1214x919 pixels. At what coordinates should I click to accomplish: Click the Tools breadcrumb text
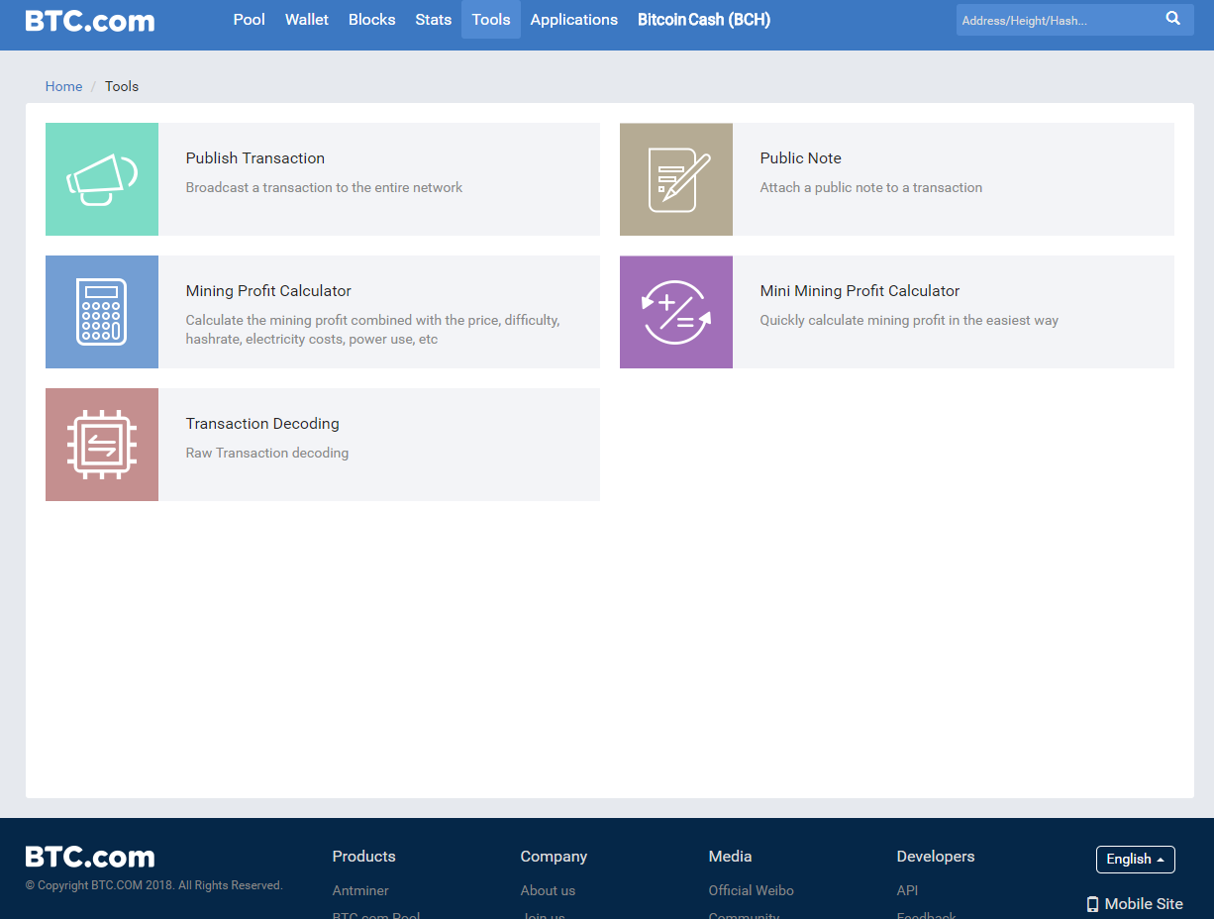[x=122, y=86]
